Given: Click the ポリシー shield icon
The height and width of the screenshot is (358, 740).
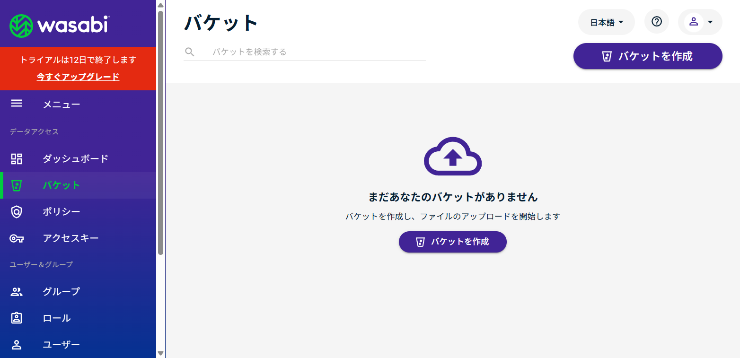Looking at the screenshot, I should pos(17,212).
